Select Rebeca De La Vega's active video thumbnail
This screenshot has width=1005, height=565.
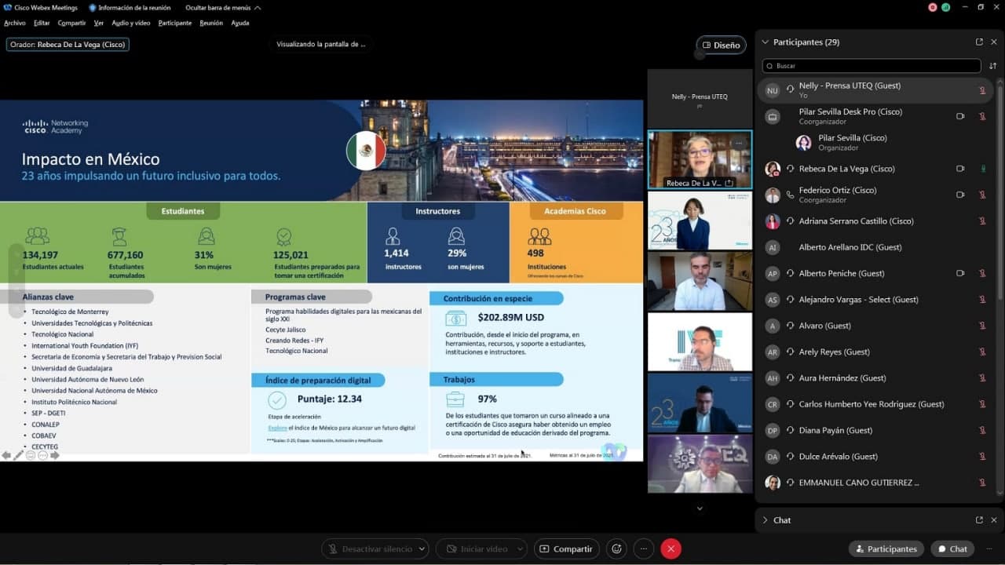[x=700, y=159]
